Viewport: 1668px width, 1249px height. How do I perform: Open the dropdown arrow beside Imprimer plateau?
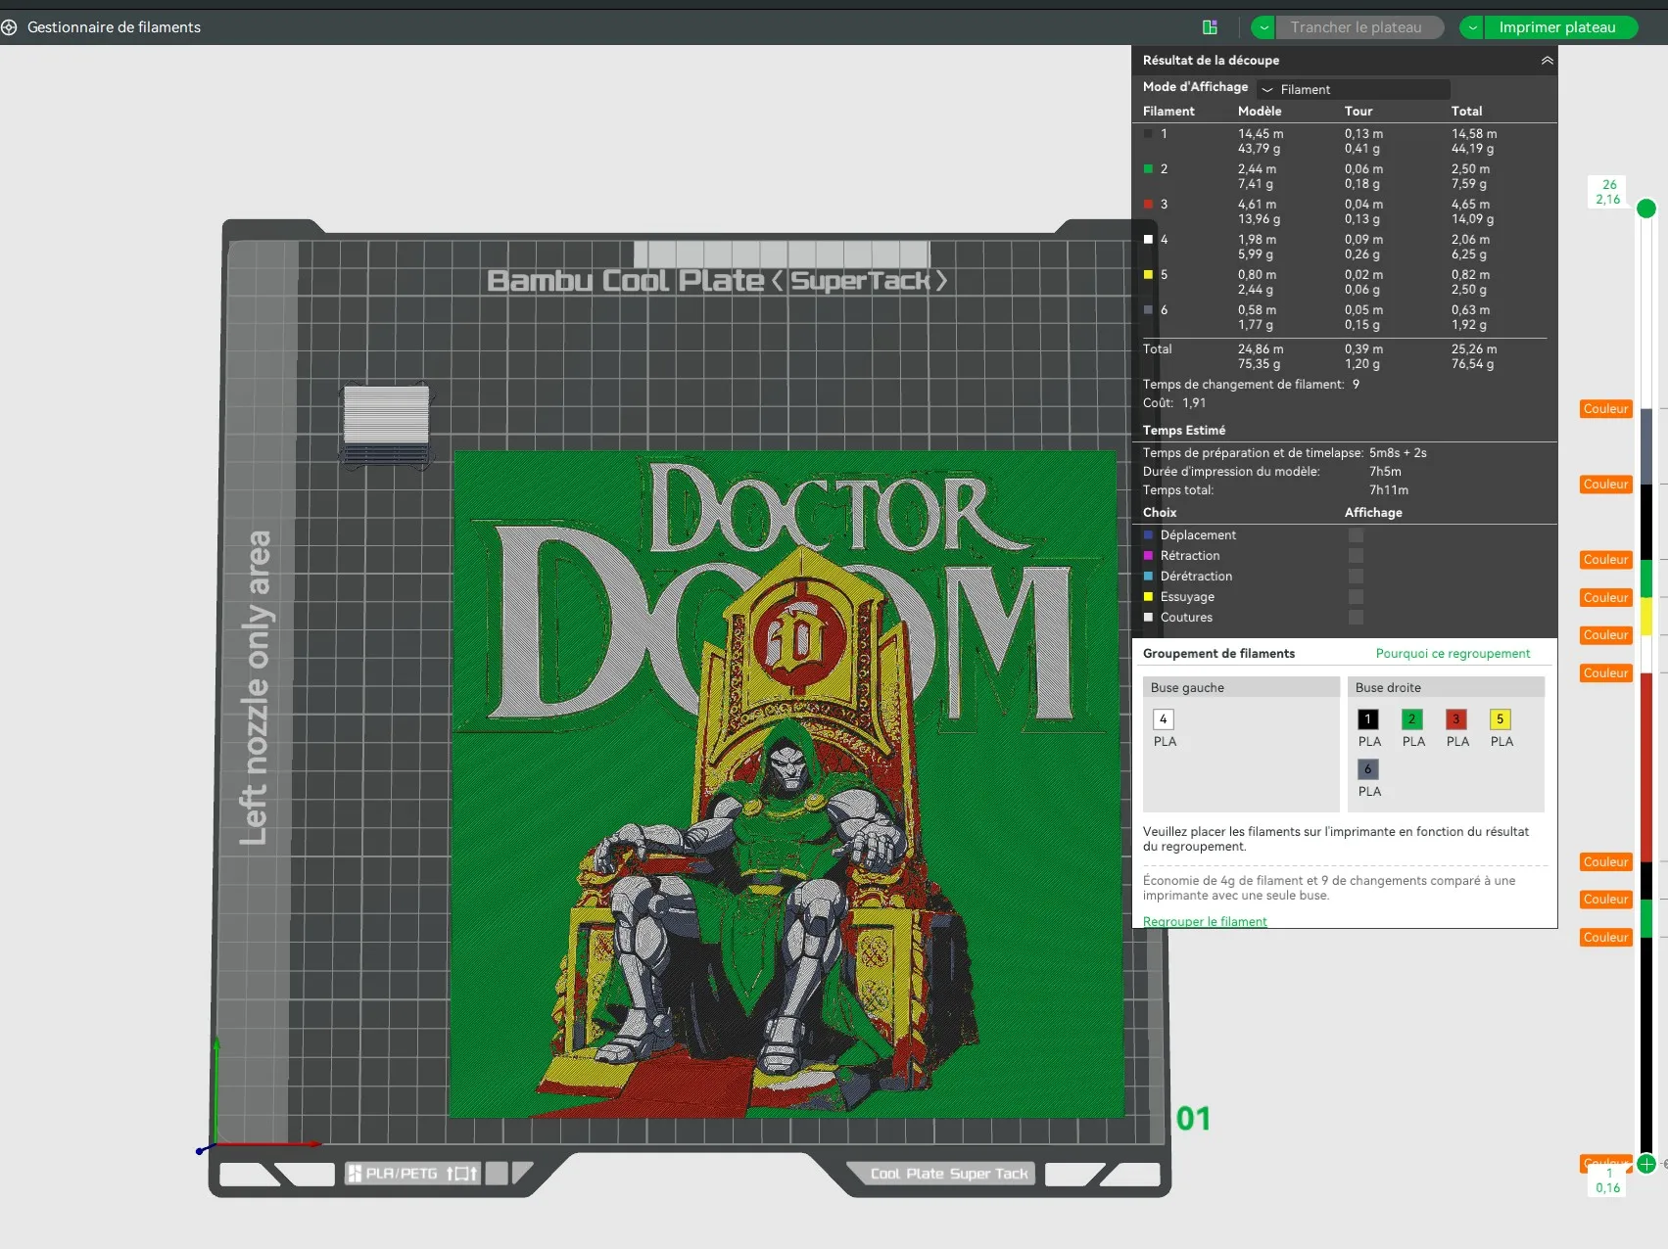coord(1472,27)
